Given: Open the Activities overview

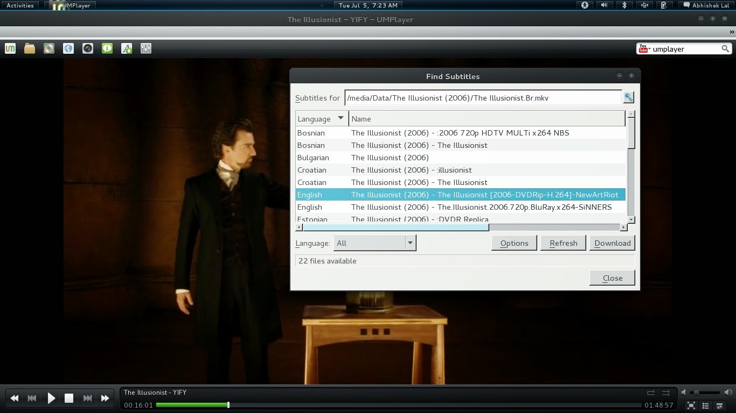Looking at the screenshot, I should tap(20, 5).
